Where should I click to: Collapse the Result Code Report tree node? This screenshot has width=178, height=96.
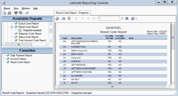click(x=12, y=27)
